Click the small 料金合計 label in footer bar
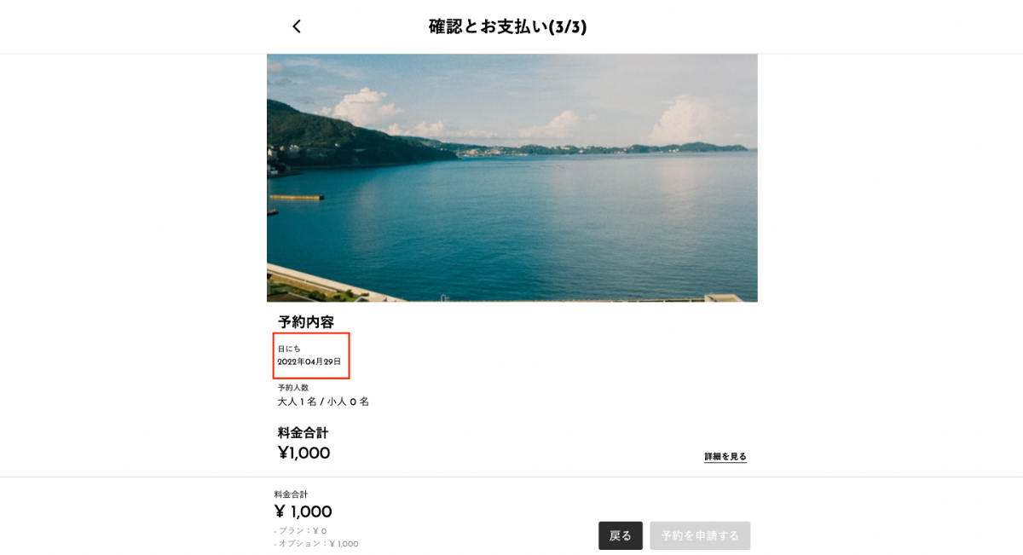 pos(291,494)
